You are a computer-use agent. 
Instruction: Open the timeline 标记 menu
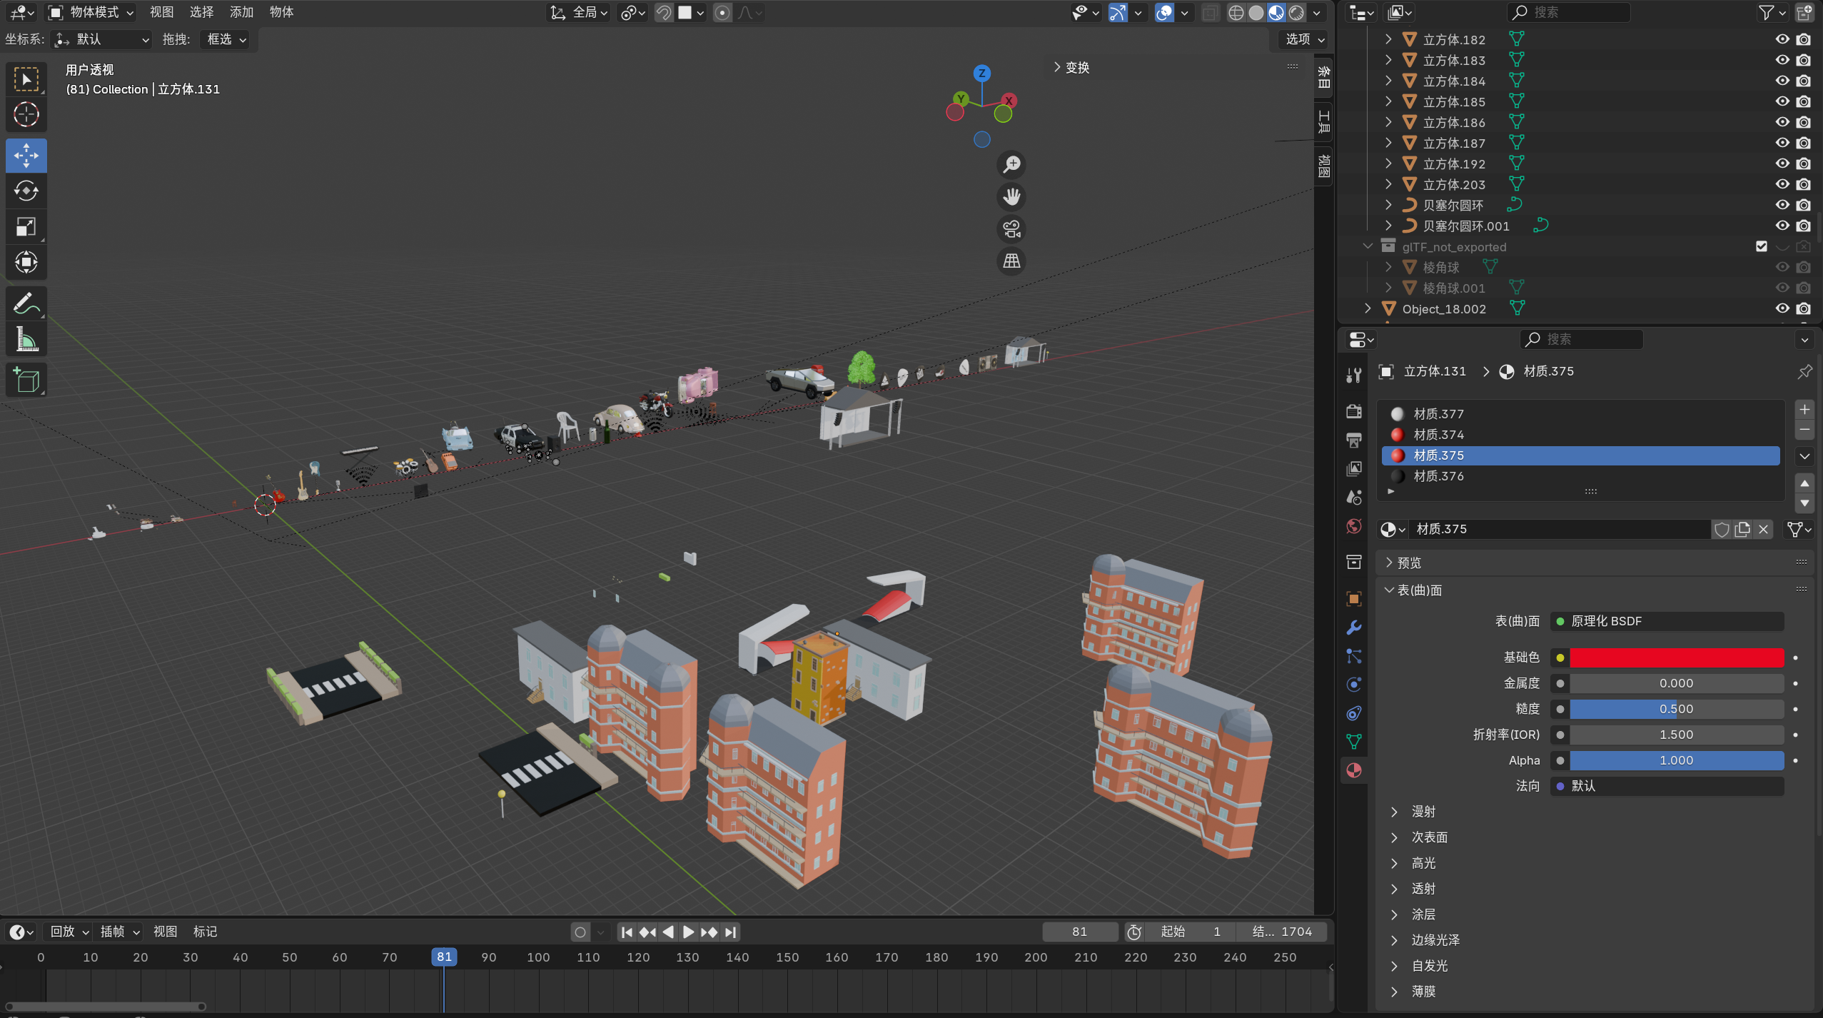(205, 932)
